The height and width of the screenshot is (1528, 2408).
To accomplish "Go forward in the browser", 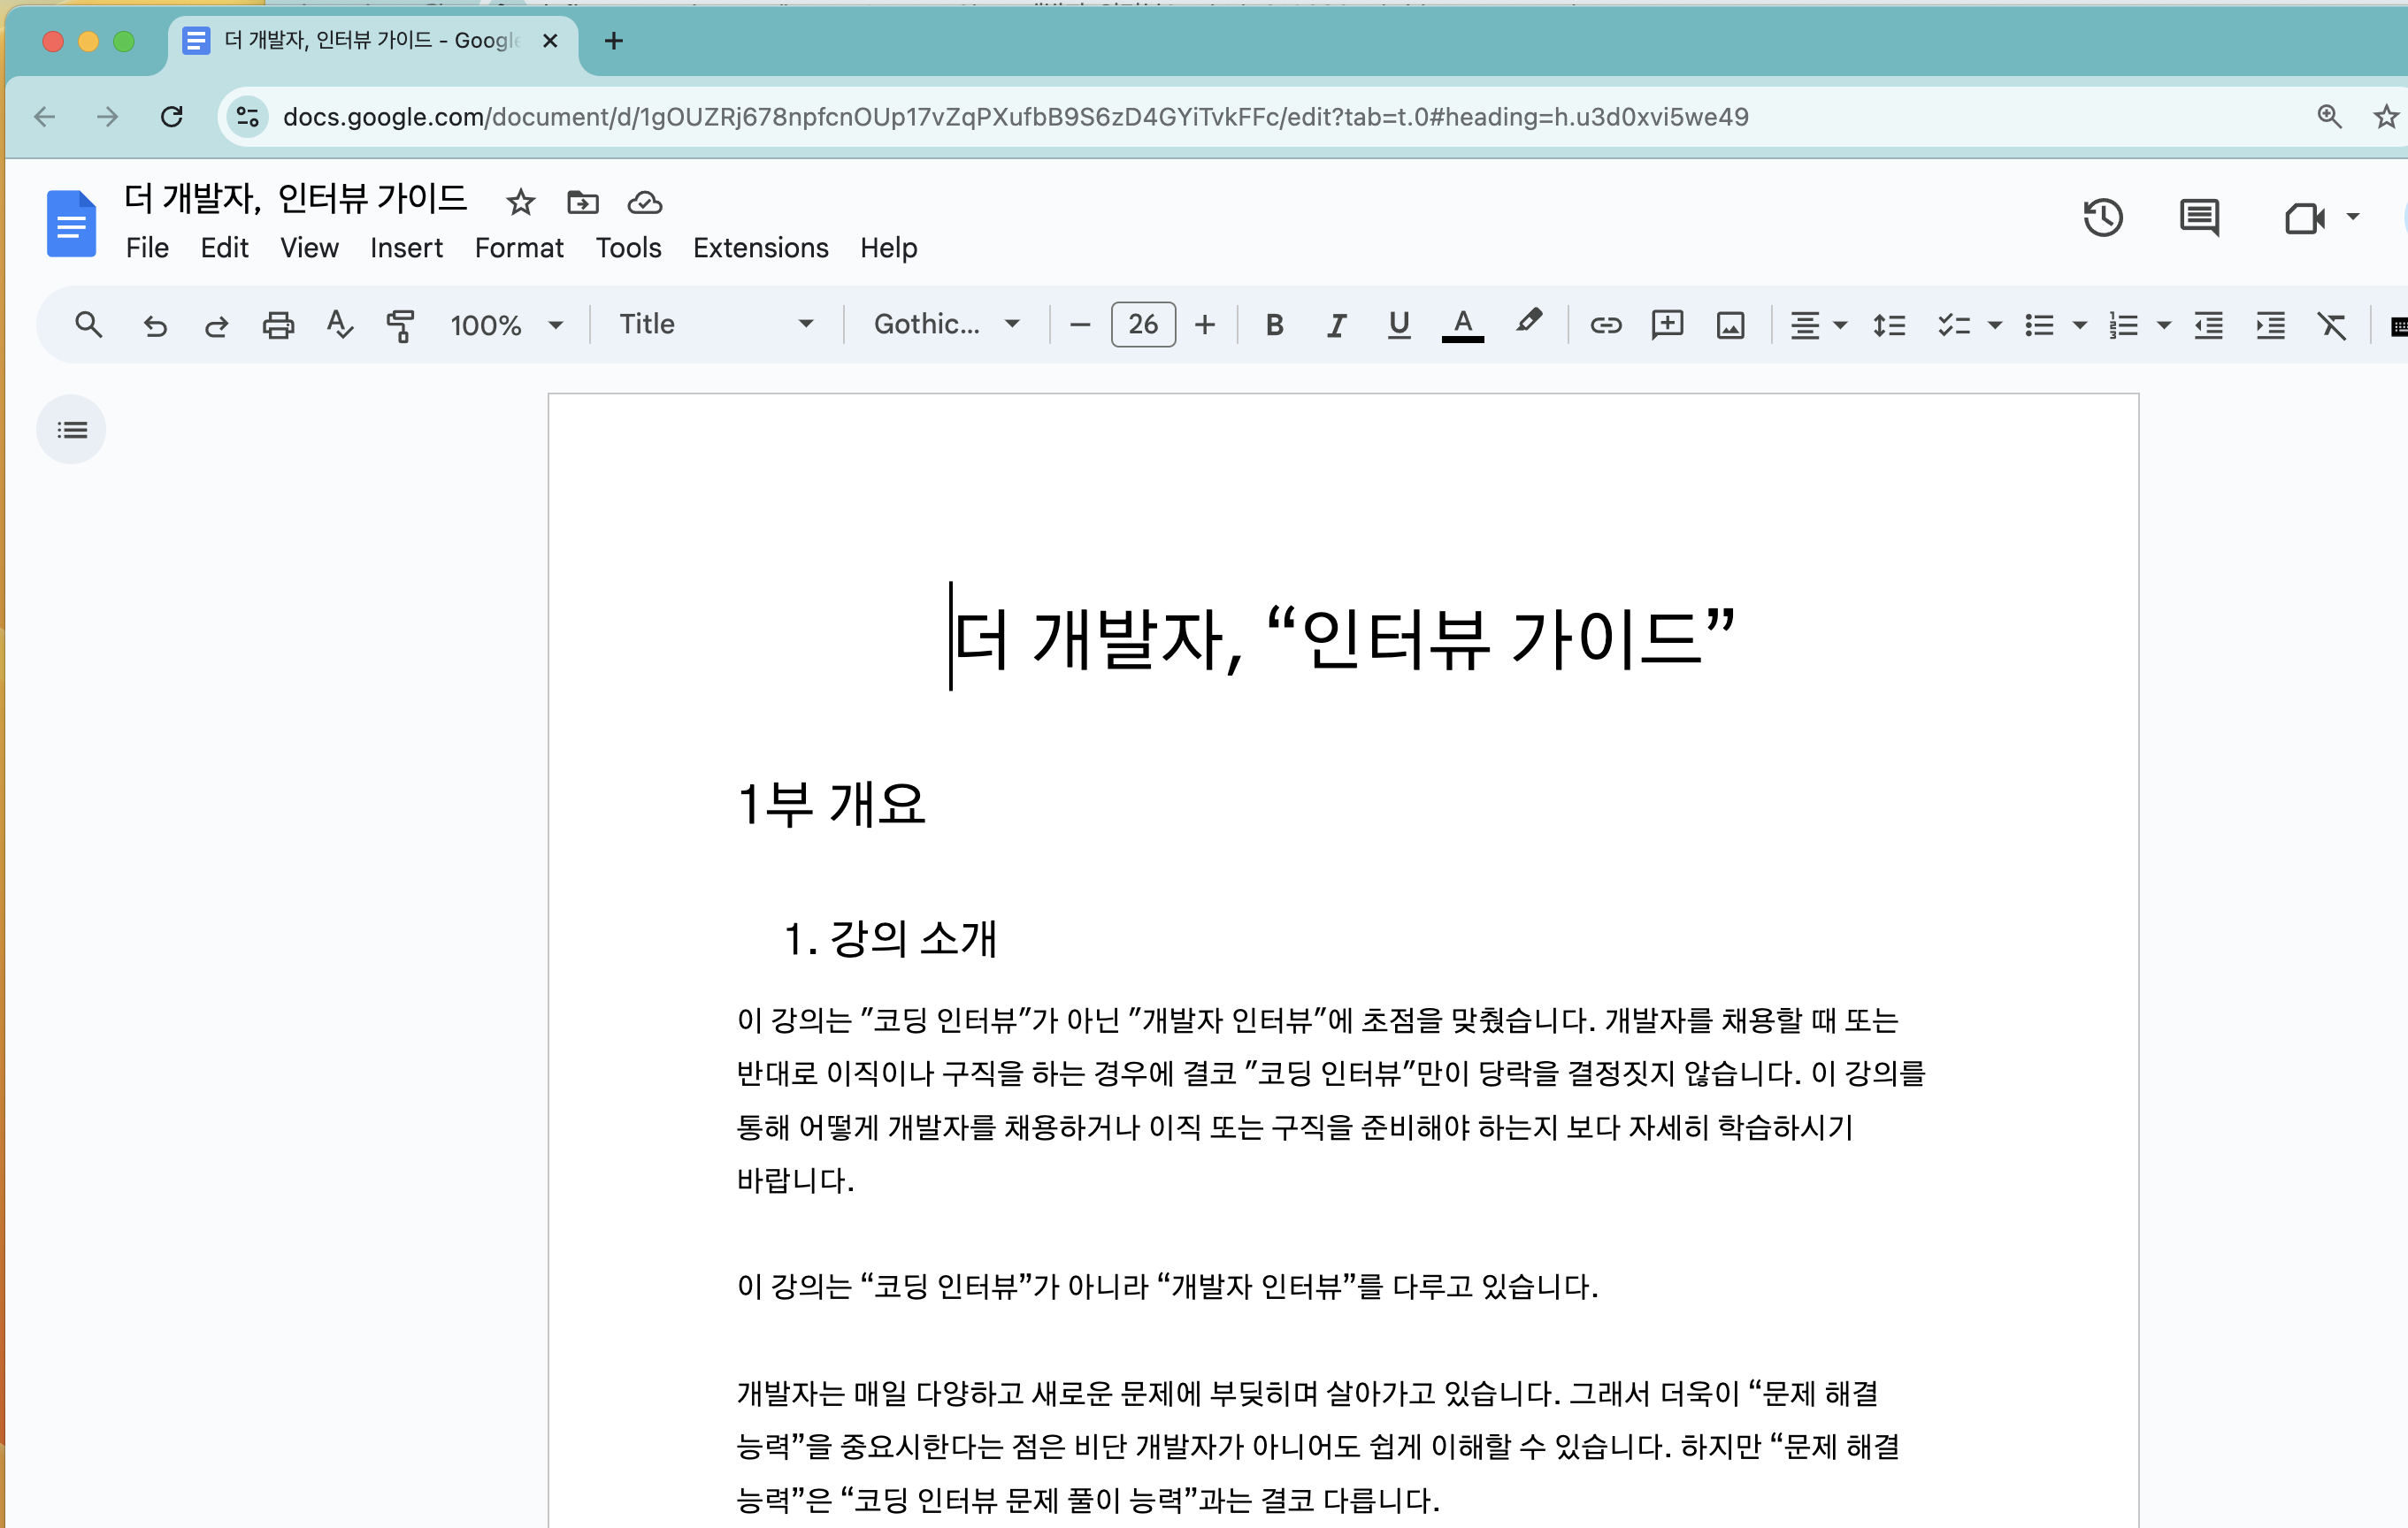I will tap(108, 117).
